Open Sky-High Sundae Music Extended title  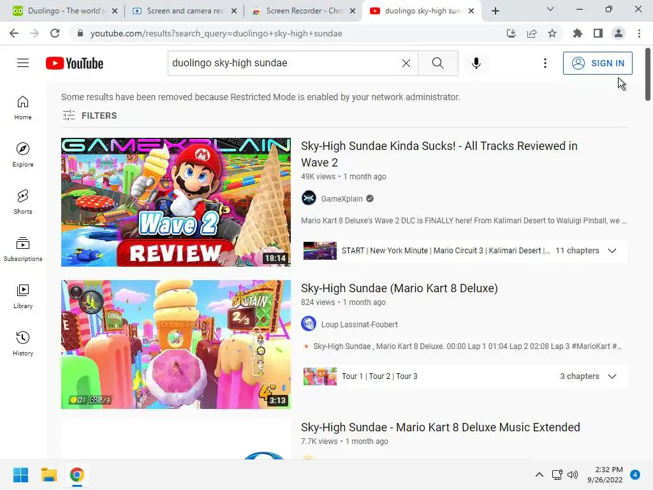(x=441, y=427)
